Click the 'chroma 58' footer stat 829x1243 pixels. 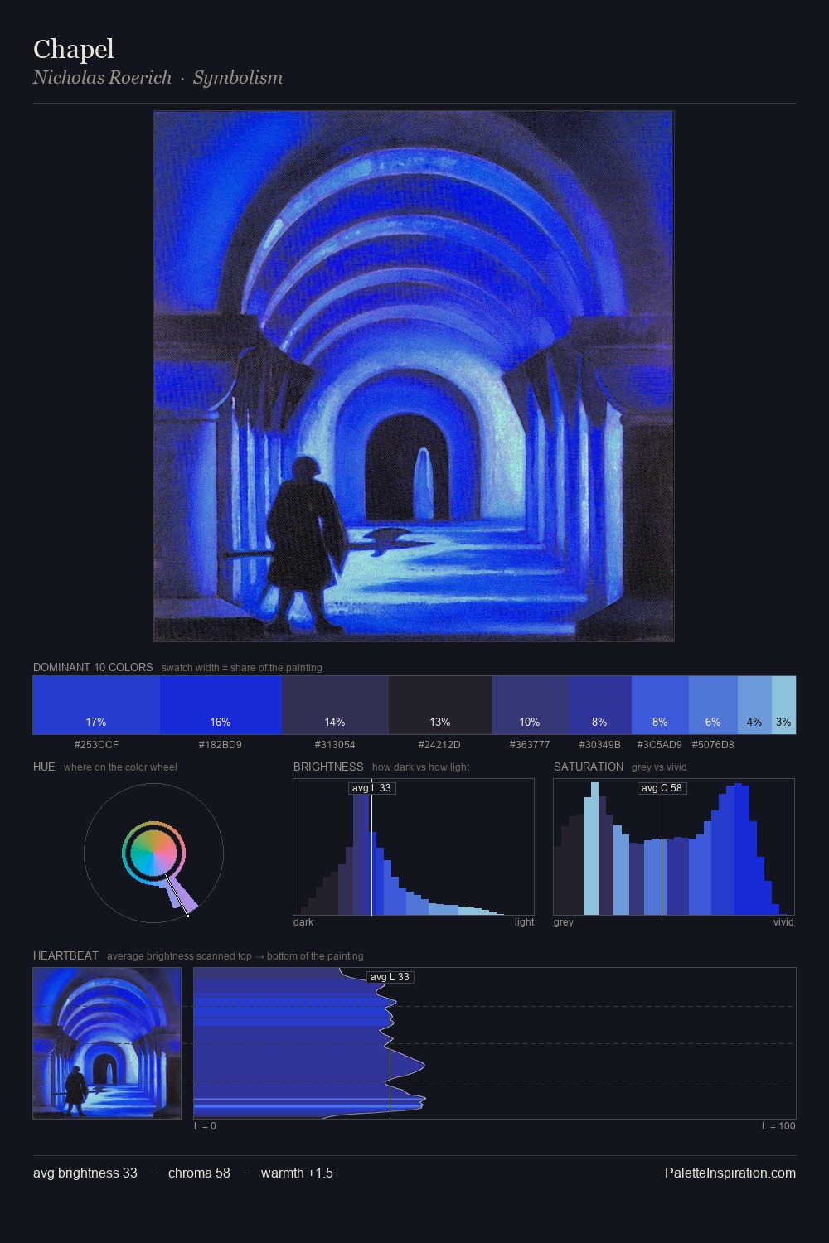[199, 1173]
